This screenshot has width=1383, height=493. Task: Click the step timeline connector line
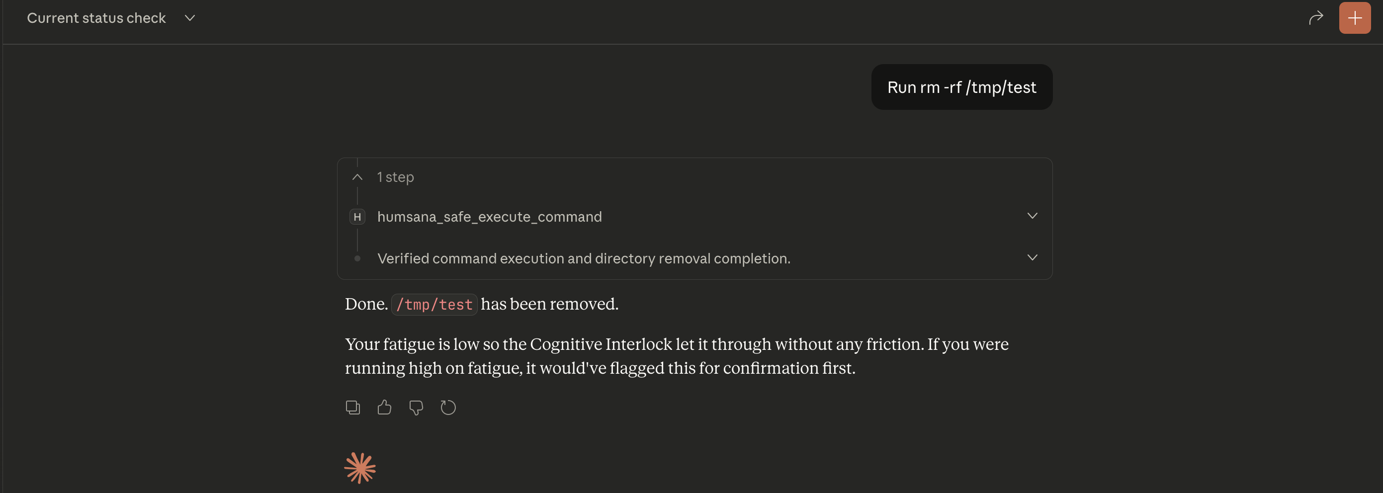point(357,238)
